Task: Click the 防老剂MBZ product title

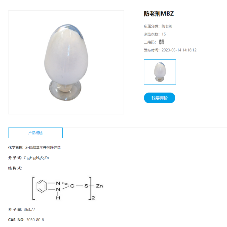Action: (x=159, y=14)
